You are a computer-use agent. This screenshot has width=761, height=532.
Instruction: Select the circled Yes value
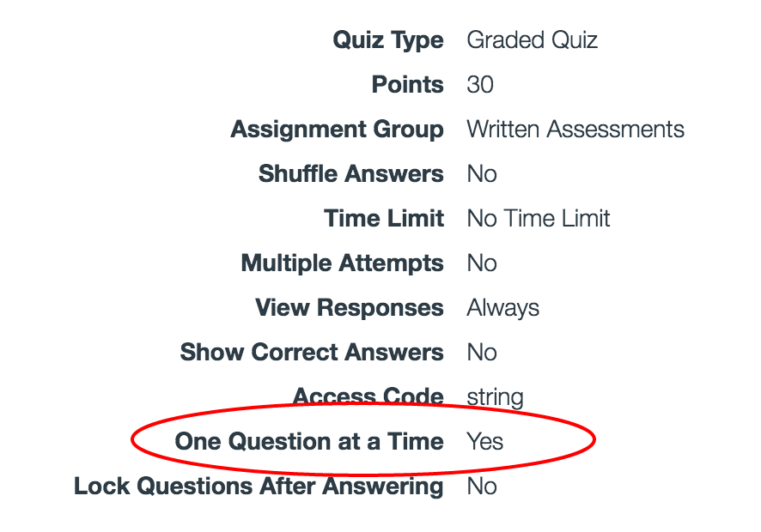[x=485, y=442]
